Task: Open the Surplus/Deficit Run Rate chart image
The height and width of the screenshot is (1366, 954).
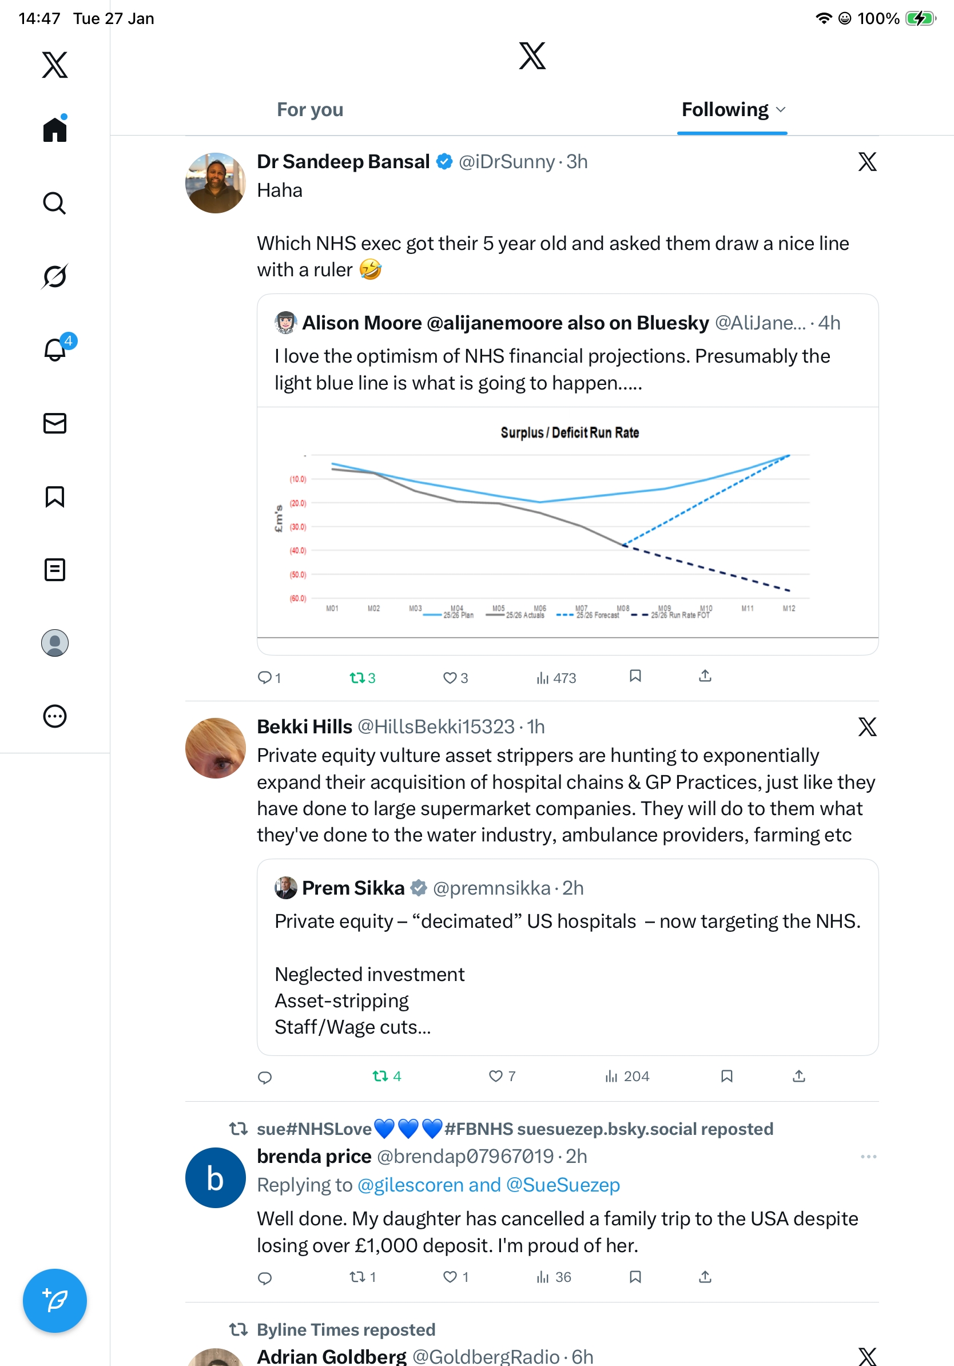Action: 567,522
